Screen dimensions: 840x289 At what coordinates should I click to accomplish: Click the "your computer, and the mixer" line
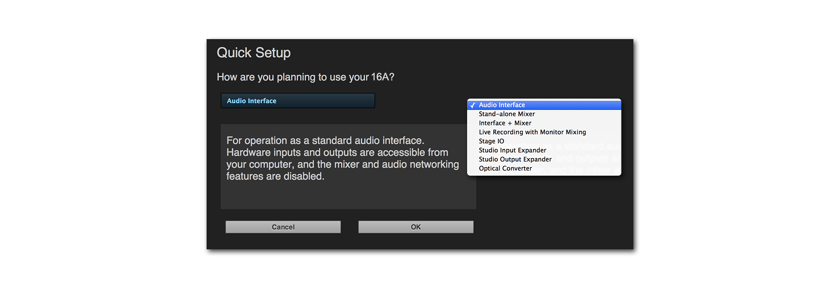click(x=342, y=164)
